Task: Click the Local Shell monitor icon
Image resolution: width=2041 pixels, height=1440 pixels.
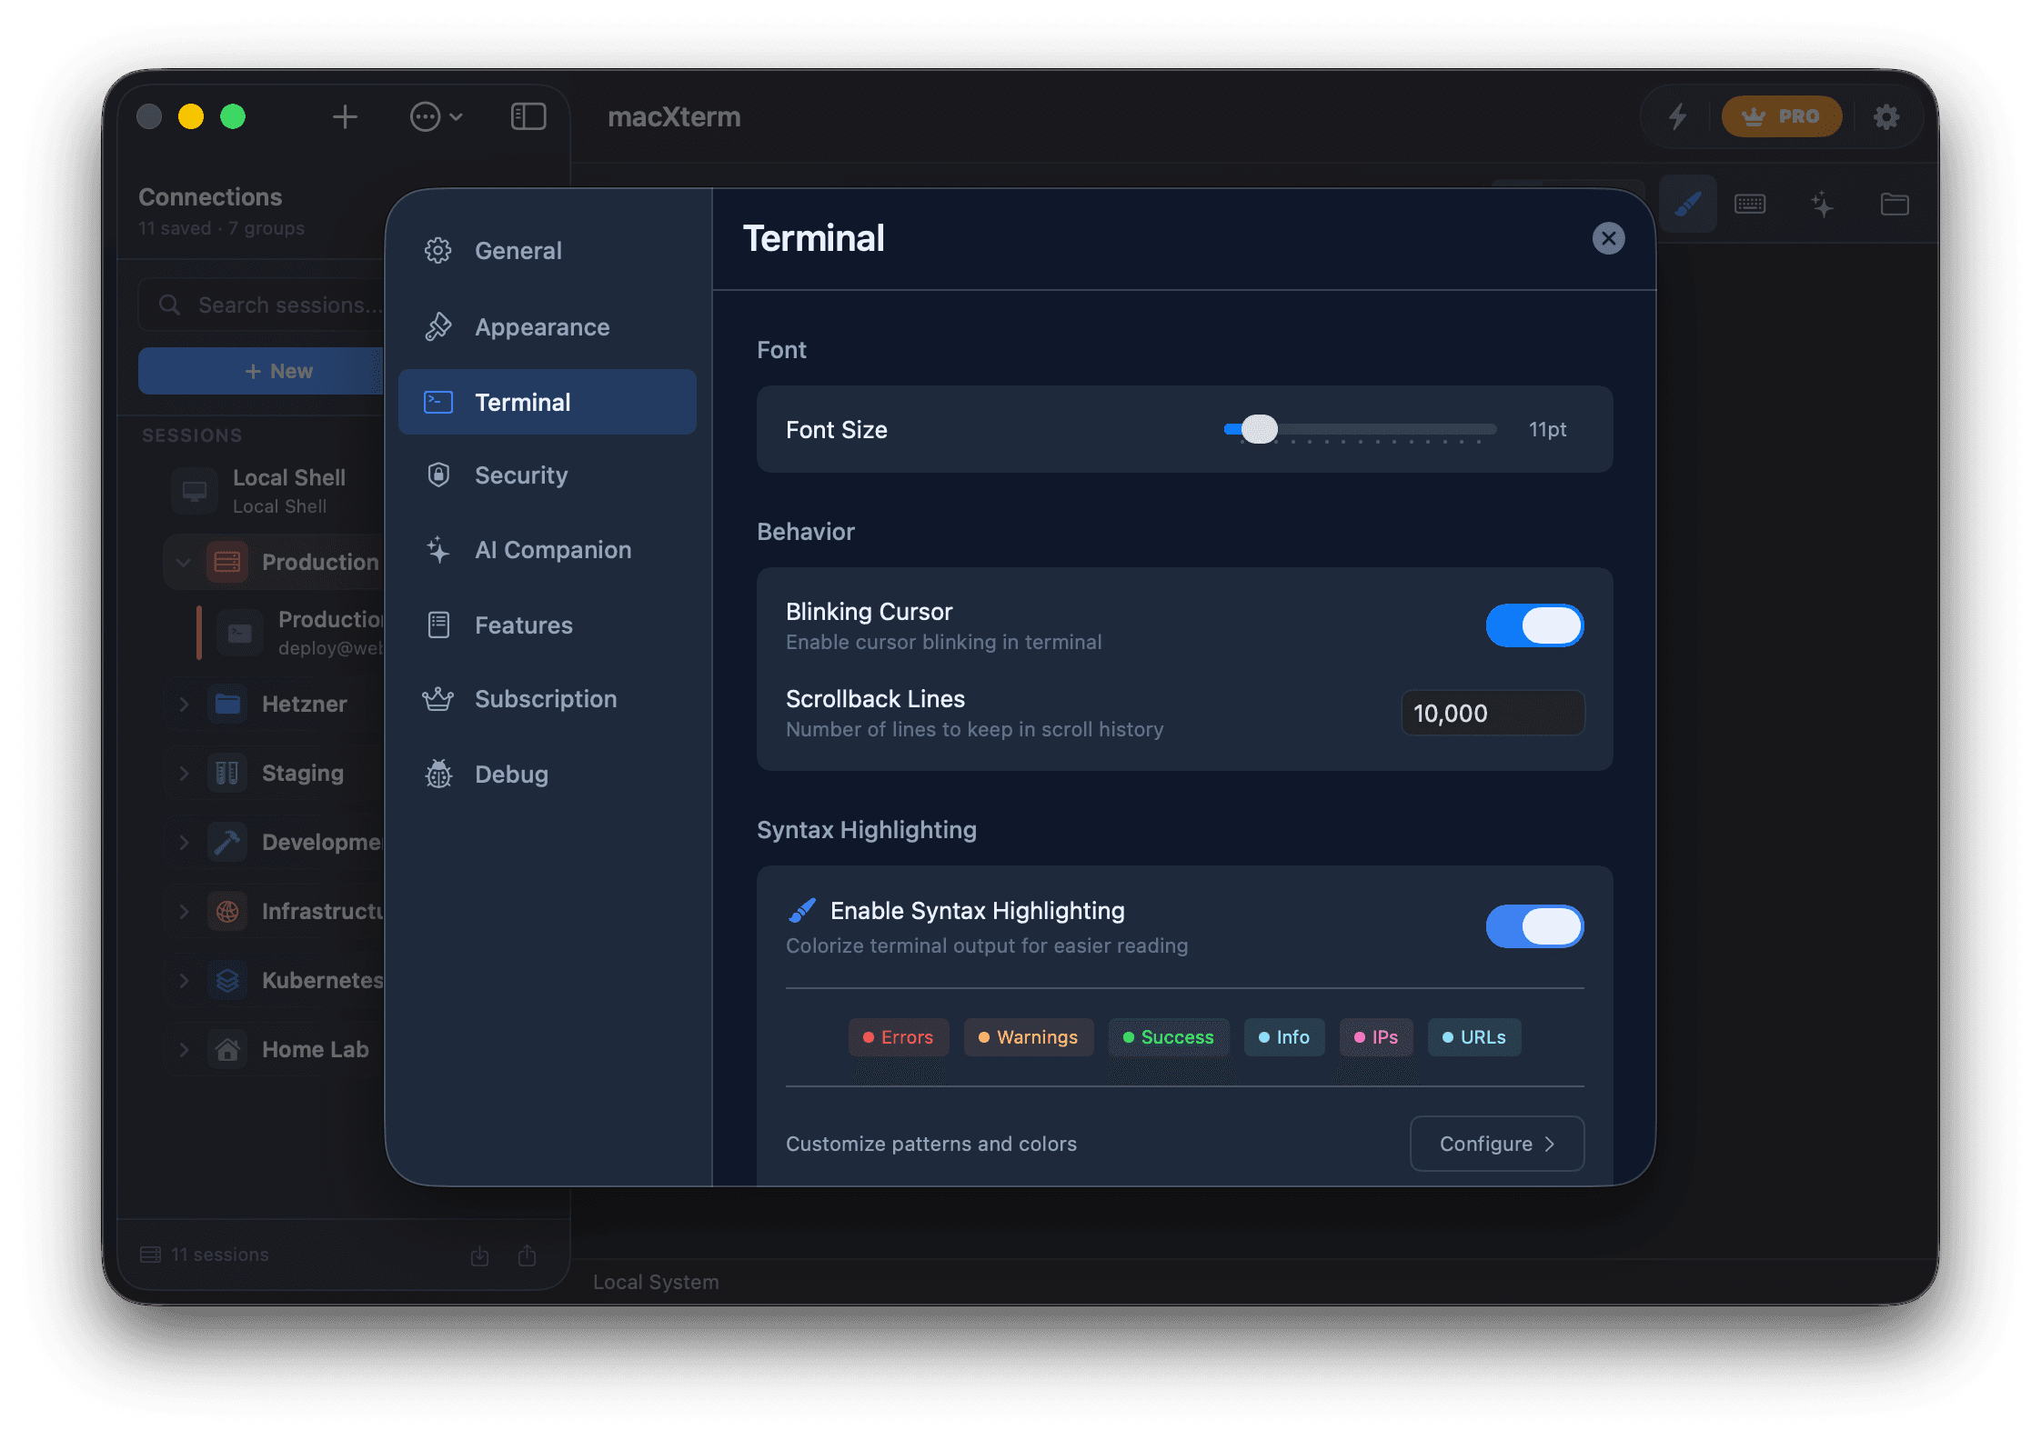Action: pos(195,491)
